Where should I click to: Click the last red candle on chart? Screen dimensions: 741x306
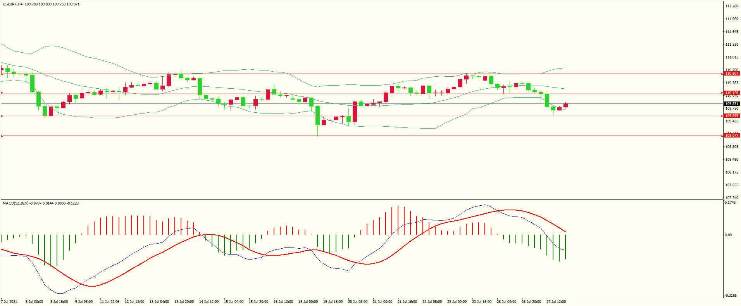coord(565,105)
